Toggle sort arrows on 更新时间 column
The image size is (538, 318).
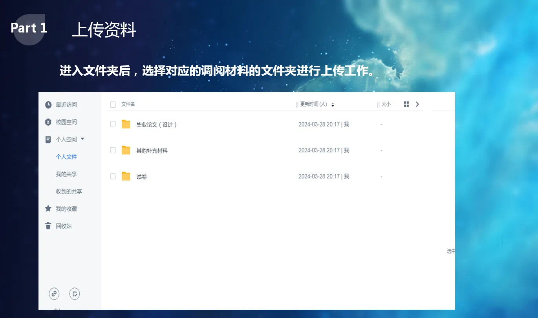[333, 105]
